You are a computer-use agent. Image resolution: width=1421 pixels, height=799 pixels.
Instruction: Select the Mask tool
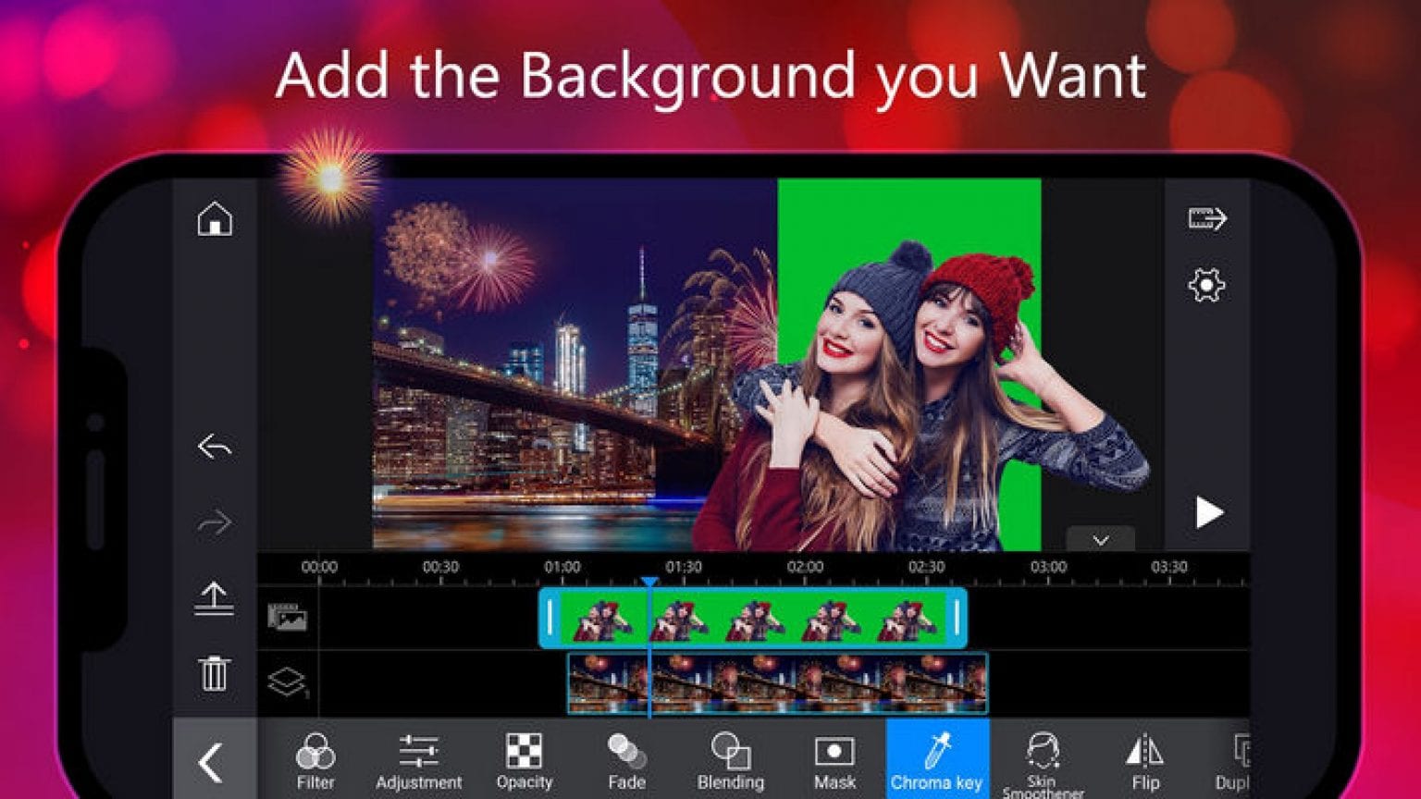[x=834, y=761]
